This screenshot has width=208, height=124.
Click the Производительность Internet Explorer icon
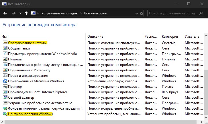(x=5, y=92)
